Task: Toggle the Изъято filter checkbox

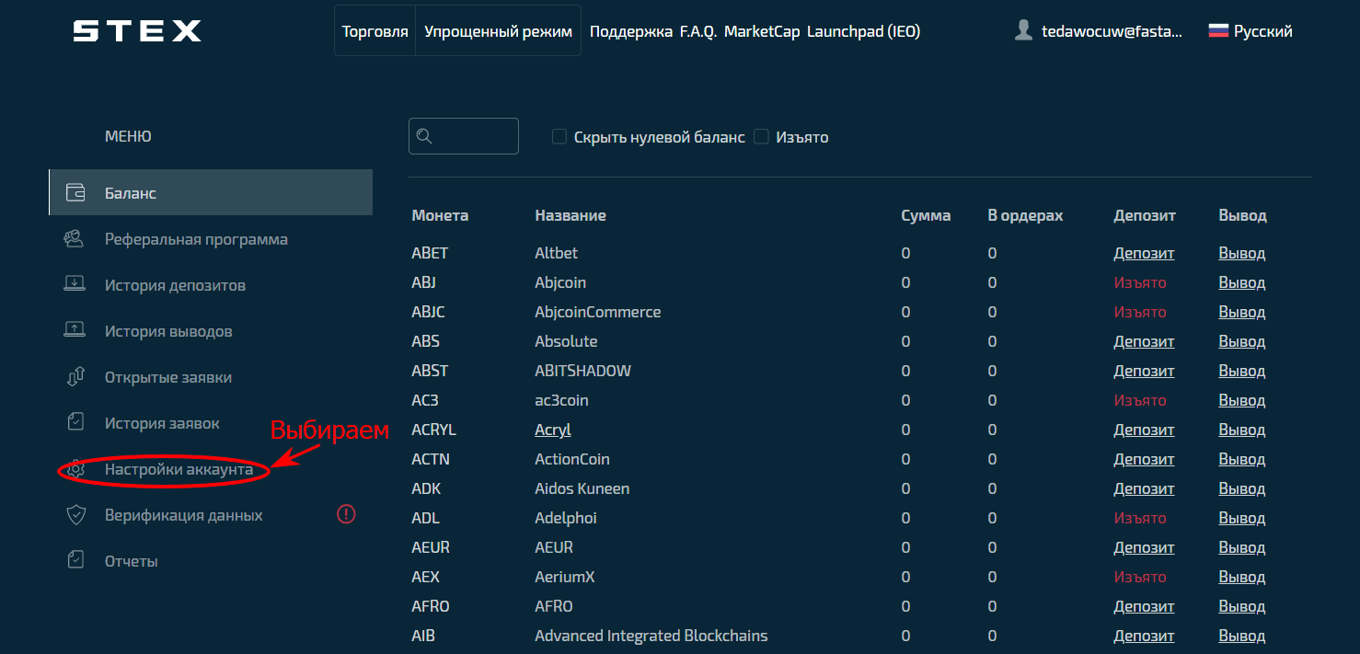Action: click(761, 137)
